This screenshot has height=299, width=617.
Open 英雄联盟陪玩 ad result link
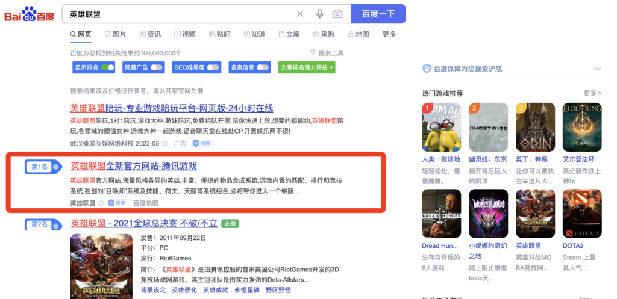coord(172,108)
